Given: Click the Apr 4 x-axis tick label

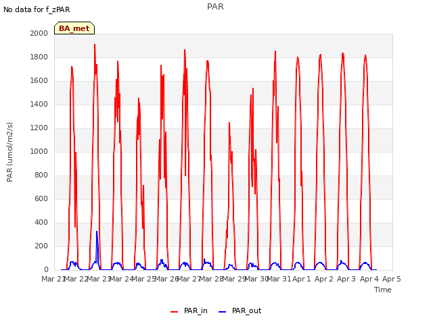Looking at the screenshot, I should (x=369, y=279).
